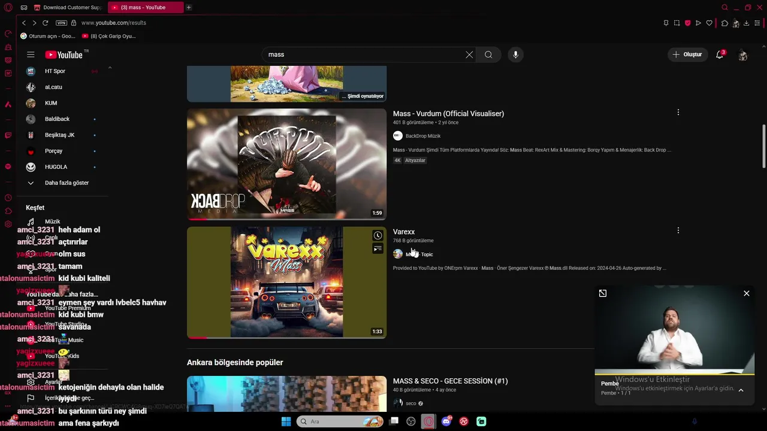Viewport: 767px width, 431px height.
Task: Open options for Mass - Vurdum video
Action: (678, 113)
